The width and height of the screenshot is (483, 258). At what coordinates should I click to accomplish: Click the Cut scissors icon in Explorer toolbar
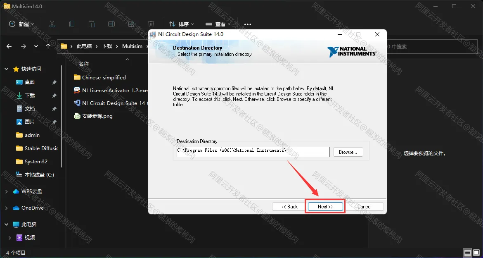[x=52, y=24]
